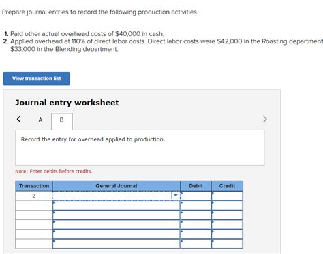Select the second row General Journal field
This screenshot has width=323, height=254.
[x=117, y=205]
